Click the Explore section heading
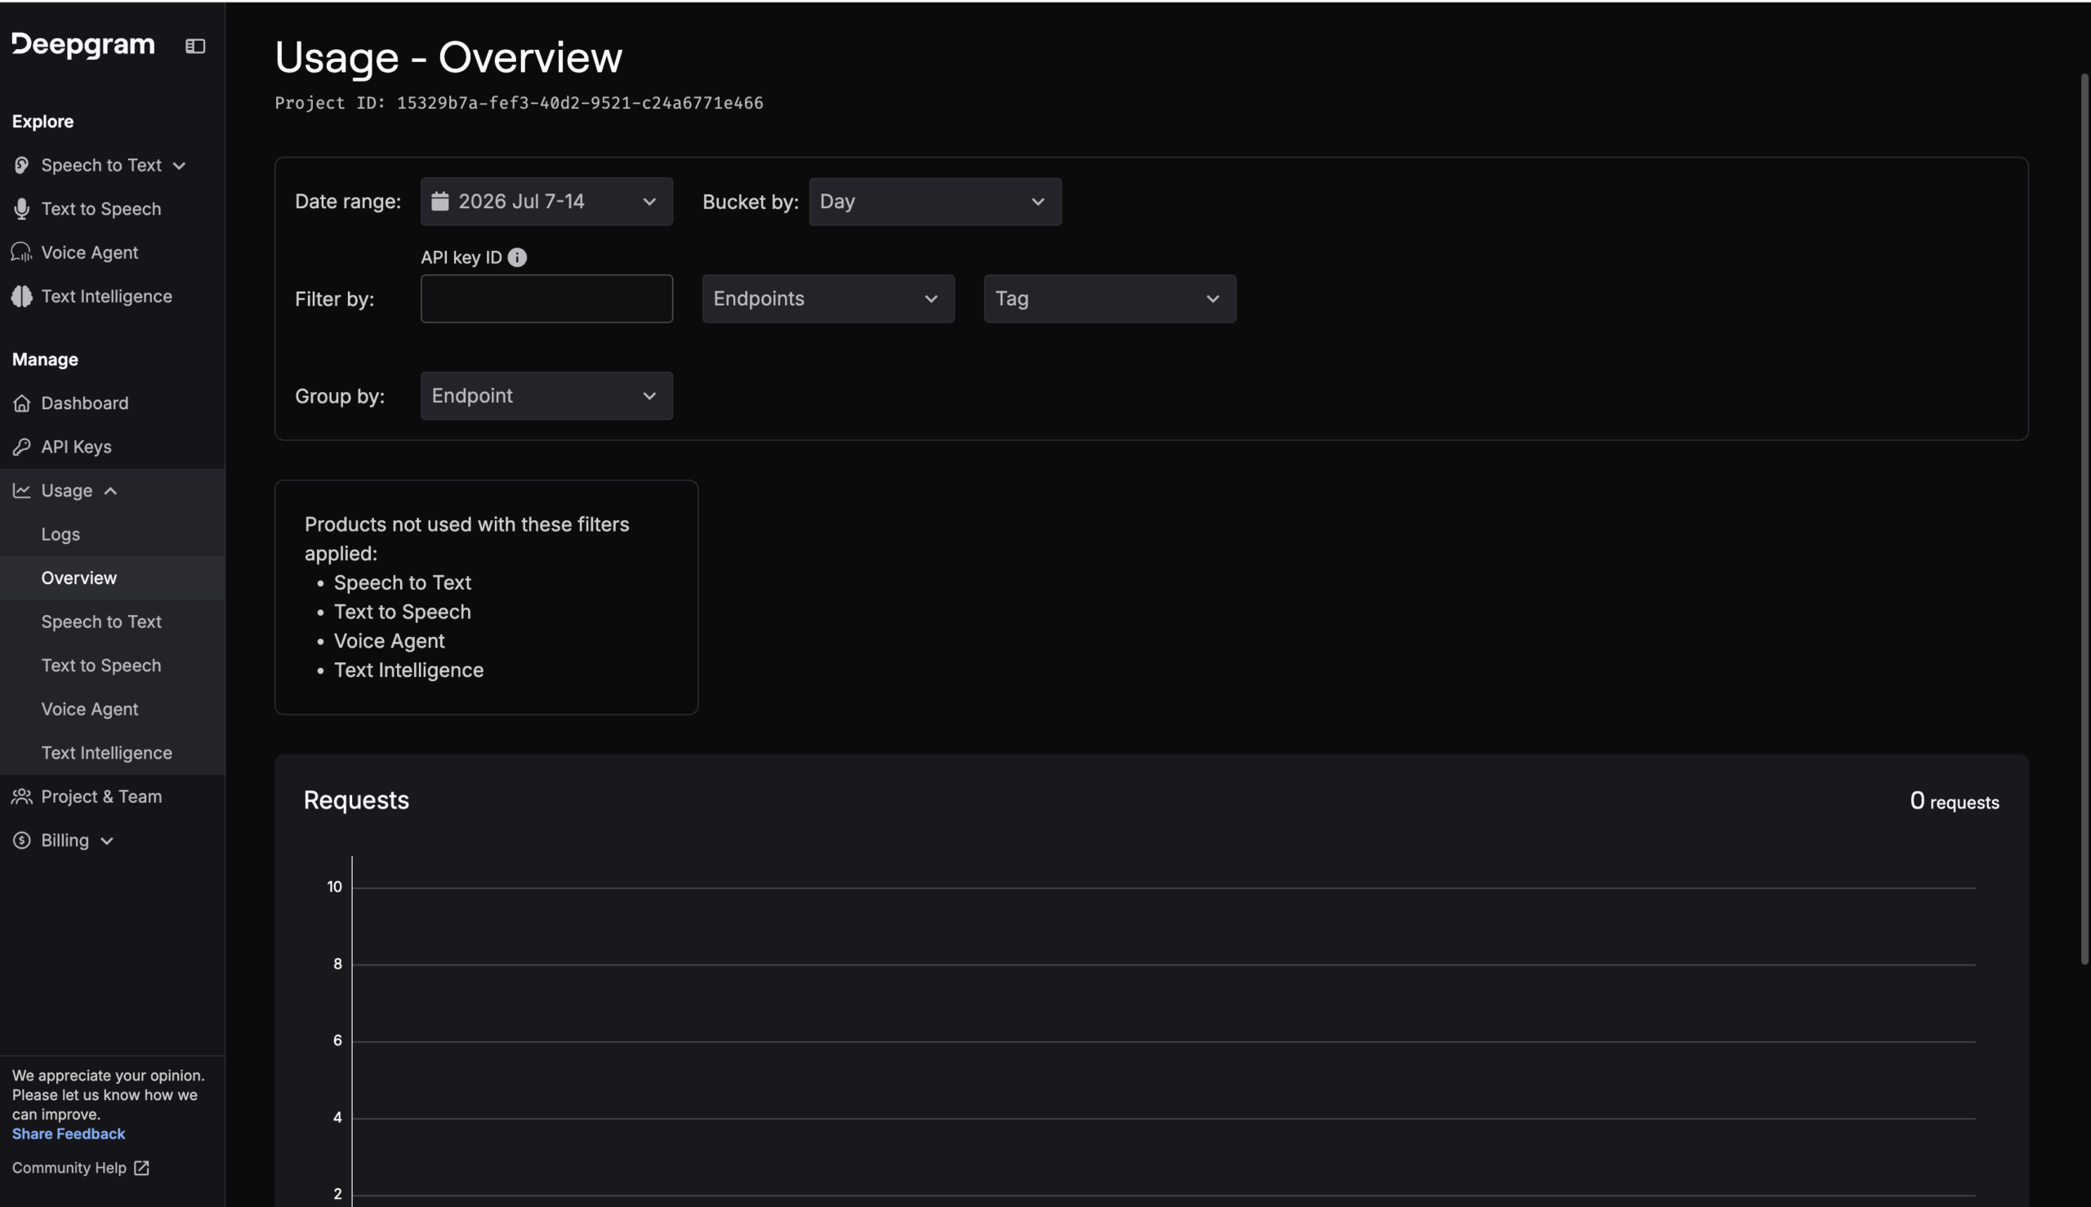The width and height of the screenshot is (2091, 1207). [42, 122]
